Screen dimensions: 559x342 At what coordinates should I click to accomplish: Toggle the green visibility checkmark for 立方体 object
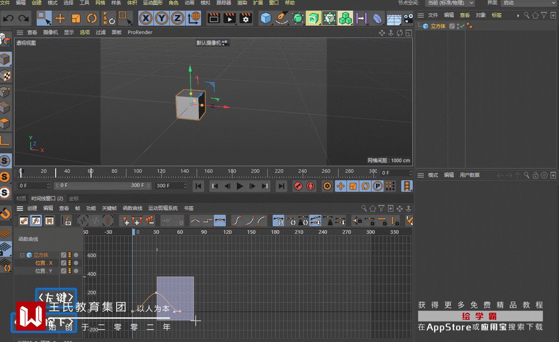point(462,26)
